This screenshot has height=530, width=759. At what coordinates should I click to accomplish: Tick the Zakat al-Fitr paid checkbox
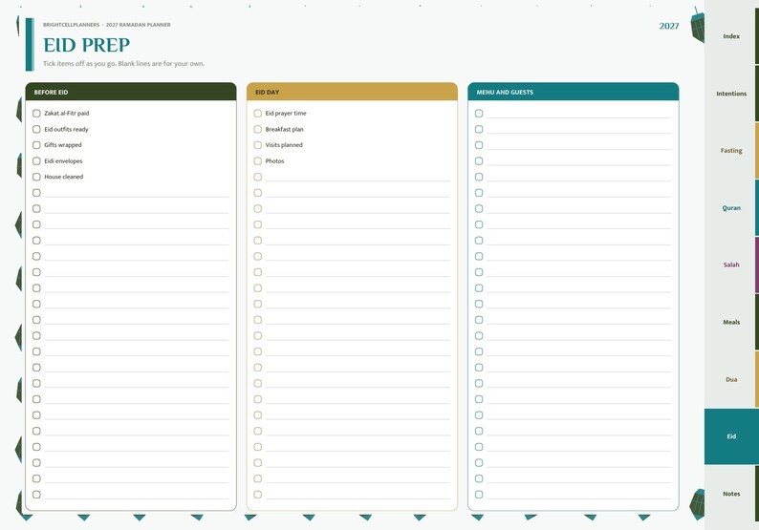coord(36,113)
